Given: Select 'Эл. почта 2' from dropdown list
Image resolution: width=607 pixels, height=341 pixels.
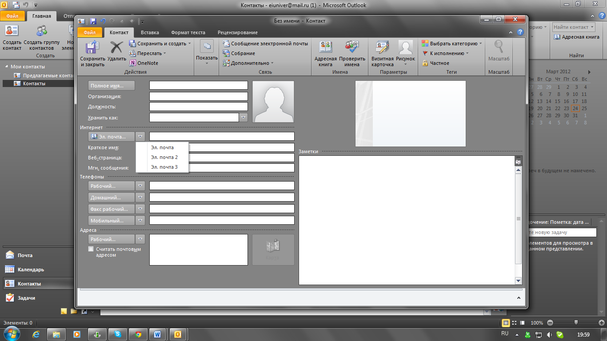Looking at the screenshot, I should [162, 157].
